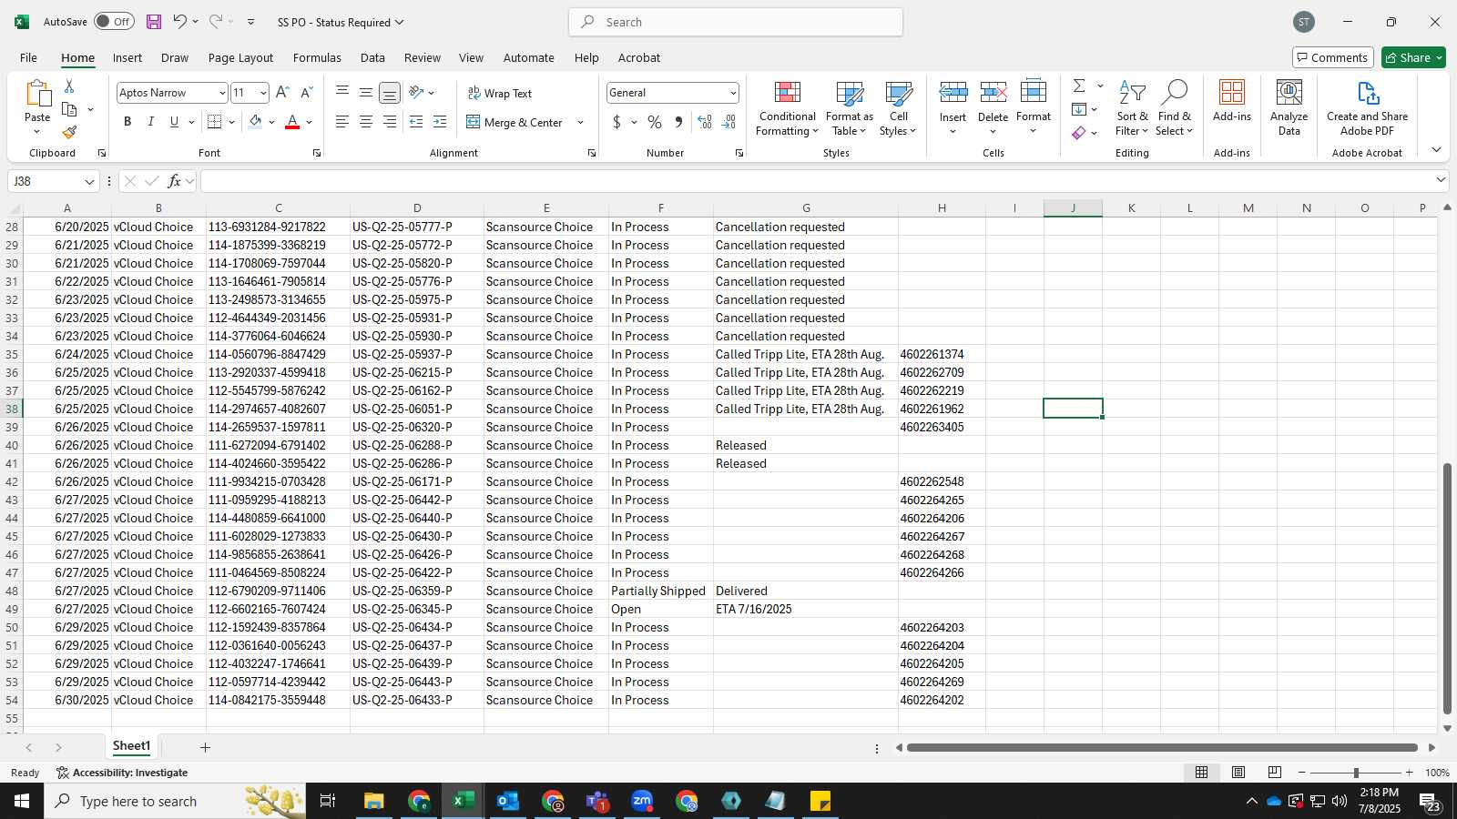
Task: Click the Align Right icon
Action: (x=389, y=122)
